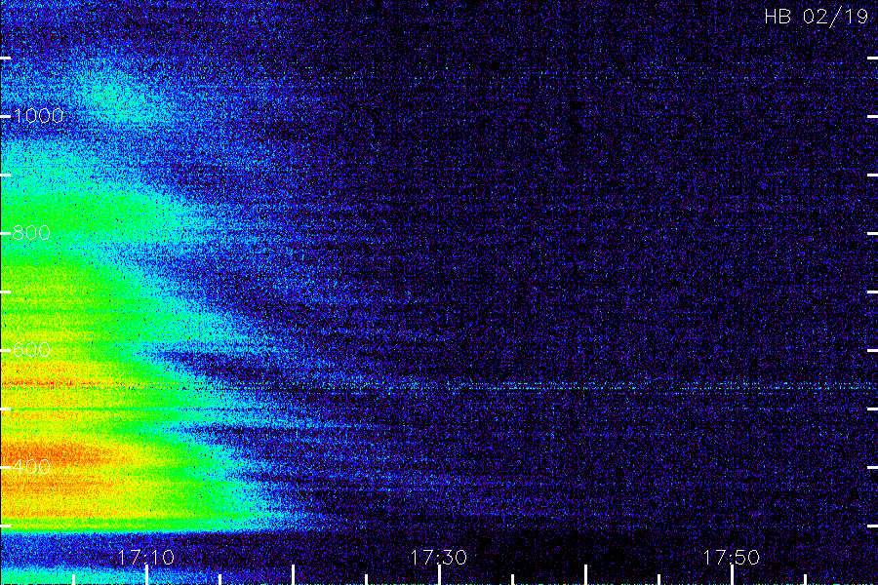Click the 17:30 time axis label

point(439,558)
